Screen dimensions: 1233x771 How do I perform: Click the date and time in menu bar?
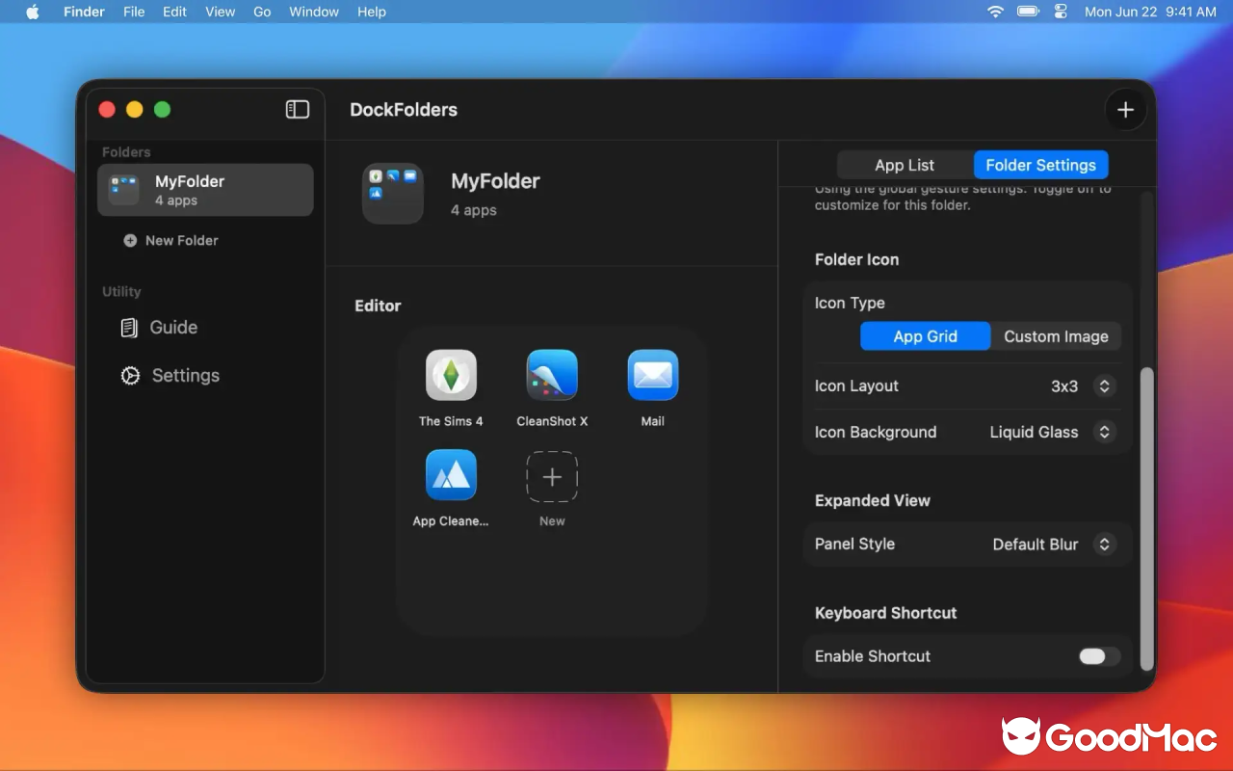(x=1150, y=12)
